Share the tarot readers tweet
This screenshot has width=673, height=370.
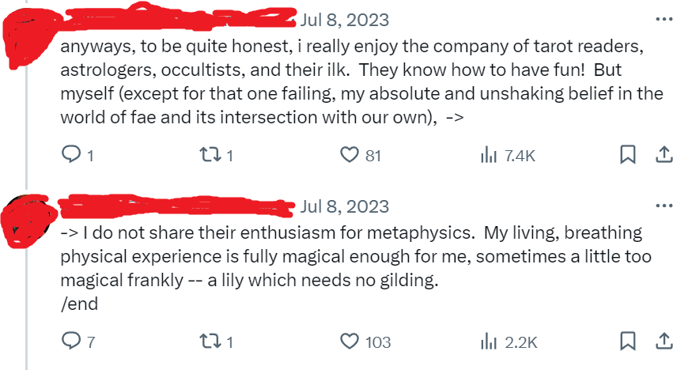[664, 154]
